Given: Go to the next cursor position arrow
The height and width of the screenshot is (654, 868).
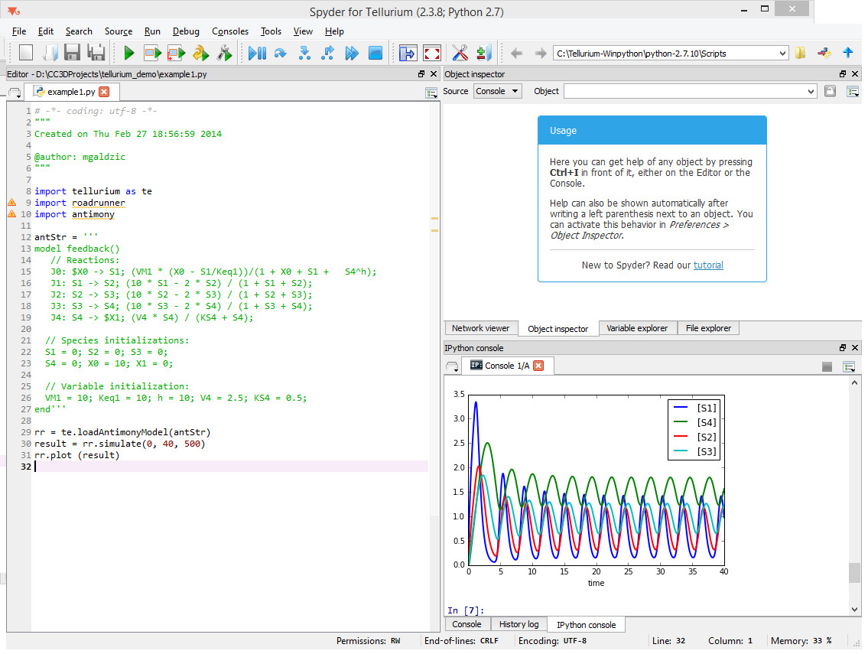Looking at the screenshot, I should tap(540, 54).
